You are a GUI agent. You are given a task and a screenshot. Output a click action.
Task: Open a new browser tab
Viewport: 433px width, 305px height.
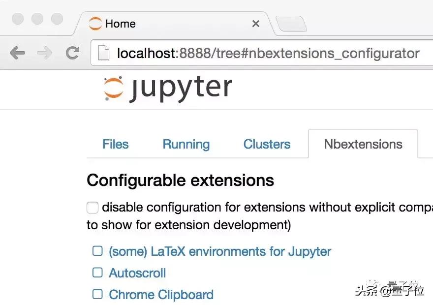click(x=291, y=24)
